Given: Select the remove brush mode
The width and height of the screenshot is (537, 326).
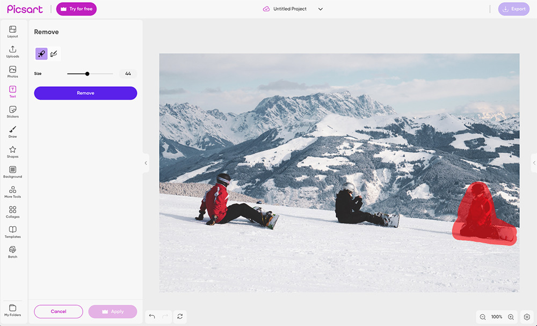Looking at the screenshot, I should [x=41, y=54].
